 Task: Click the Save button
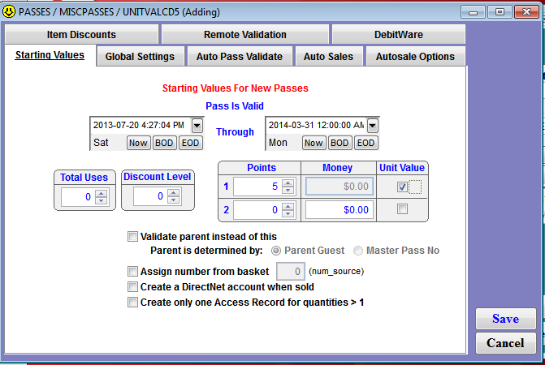[x=506, y=319]
